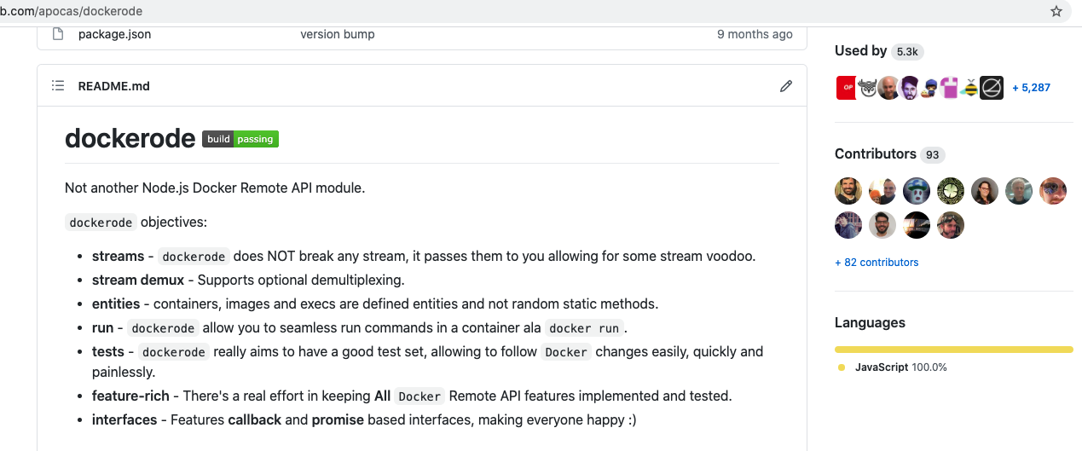Image resolution: width=1082 pixels, height=451 pixels.
Task: Click the yellow JavaScript language bar
Action: click(x=954, y=350)
